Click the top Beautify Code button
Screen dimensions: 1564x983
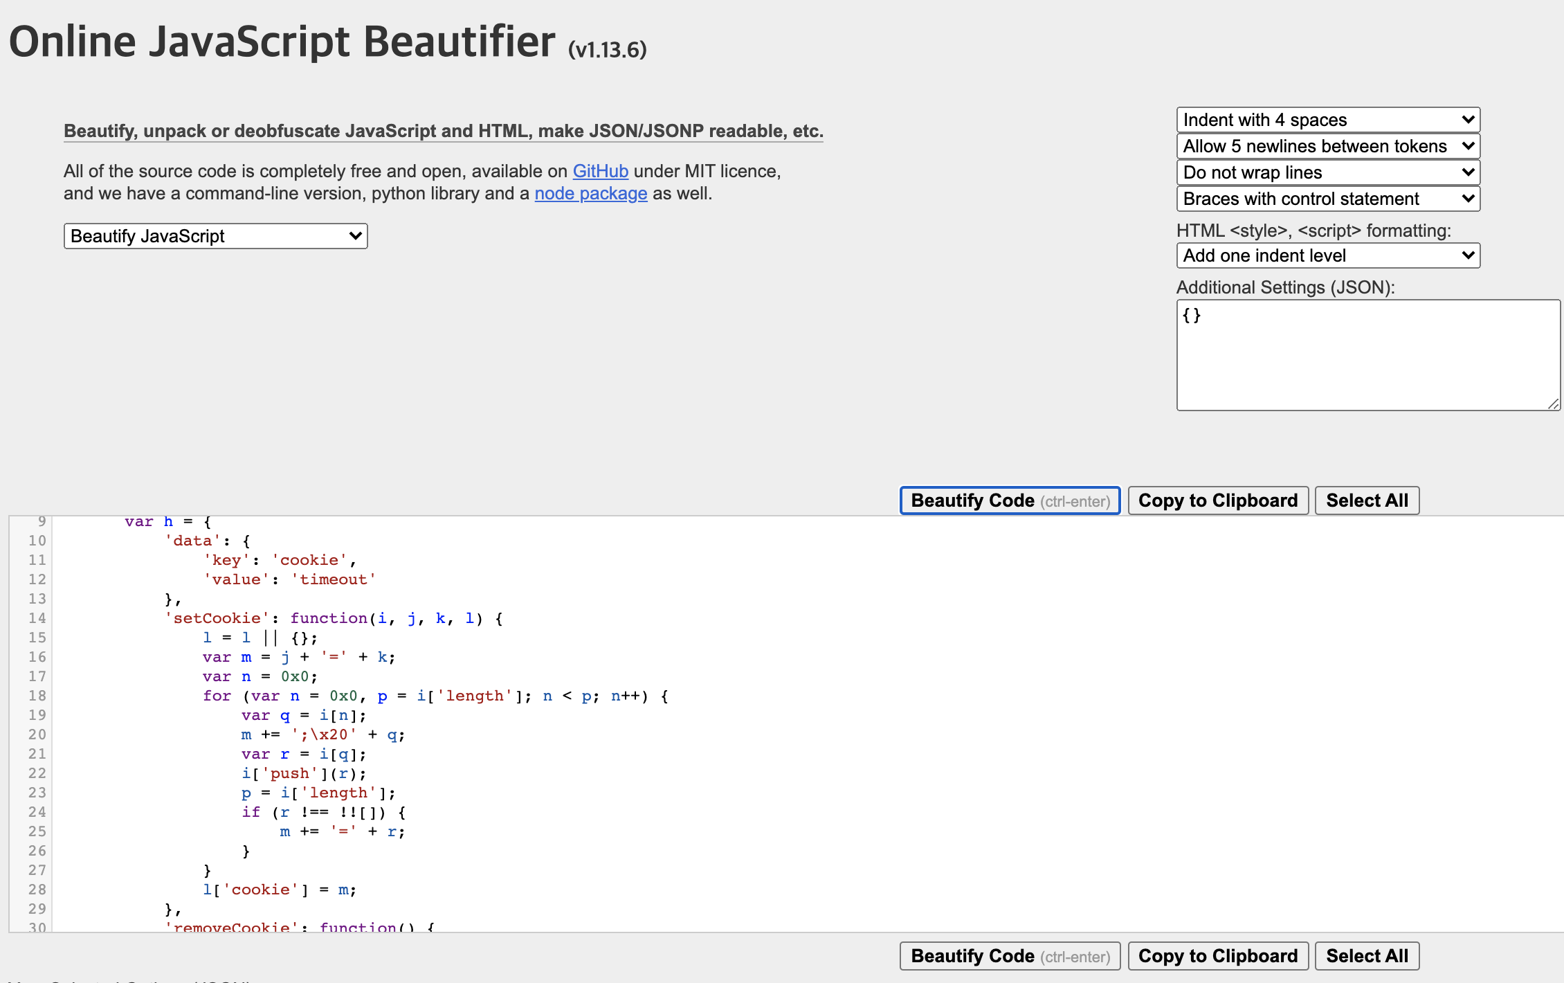1010,500
